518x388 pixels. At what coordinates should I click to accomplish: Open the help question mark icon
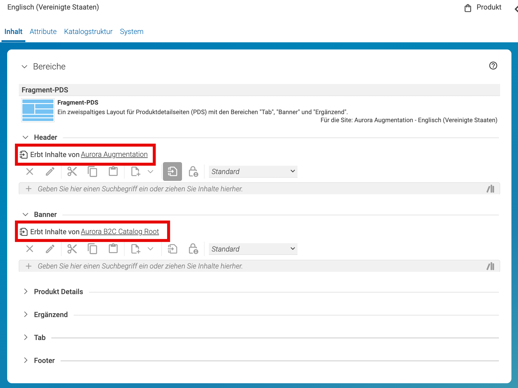[493, 66]
